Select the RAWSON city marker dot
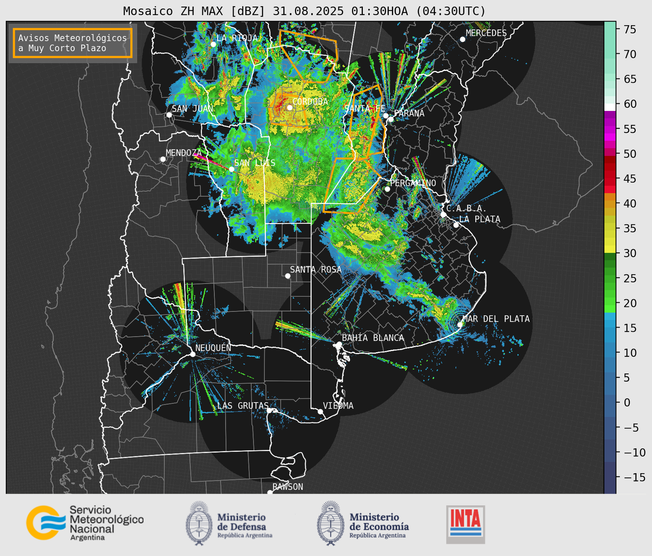 tap(270, 493)
